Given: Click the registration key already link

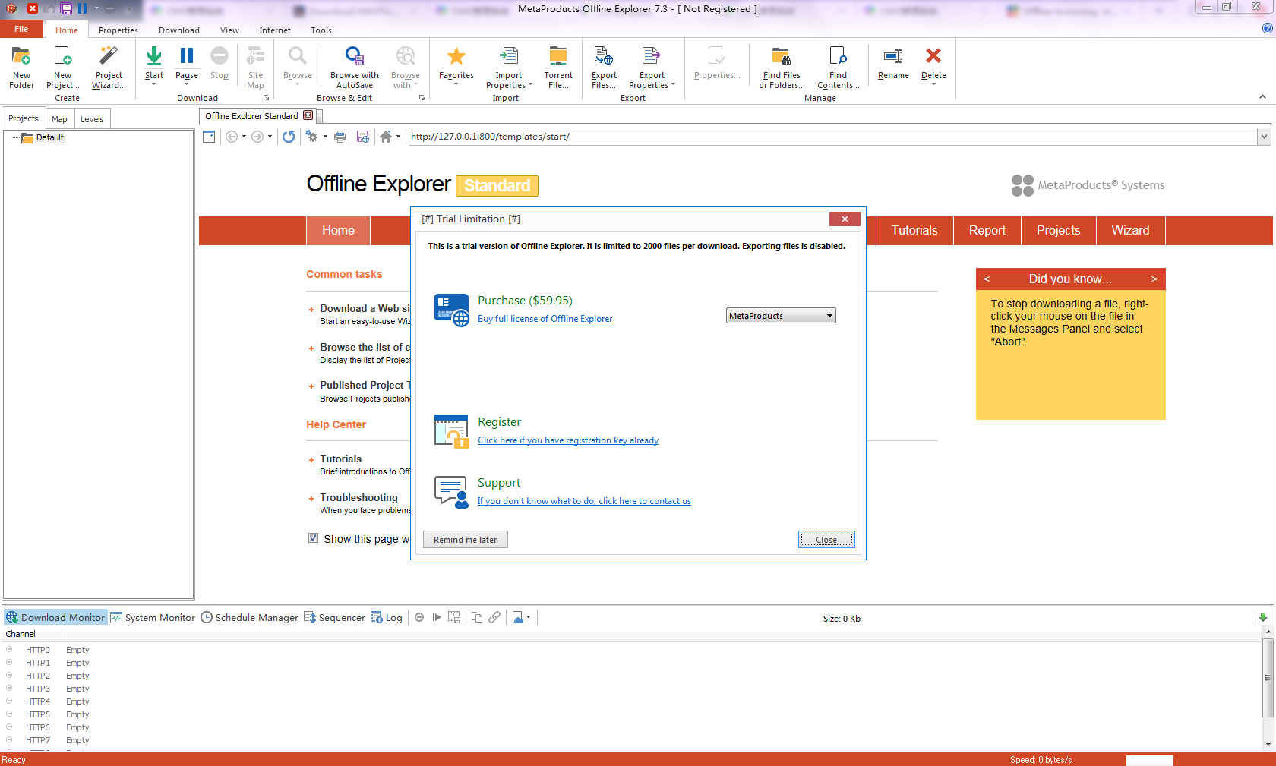Looking at the screenshot, I should click(x=568, y=440).
